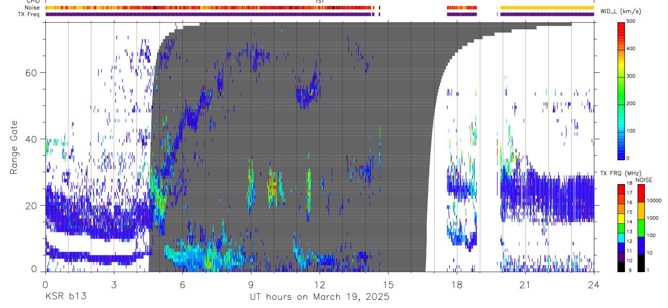Click the Noise time-strip bar above the plot
Image resolution: width=668 pixels, height=308 pixels.
tap(320, 8)
